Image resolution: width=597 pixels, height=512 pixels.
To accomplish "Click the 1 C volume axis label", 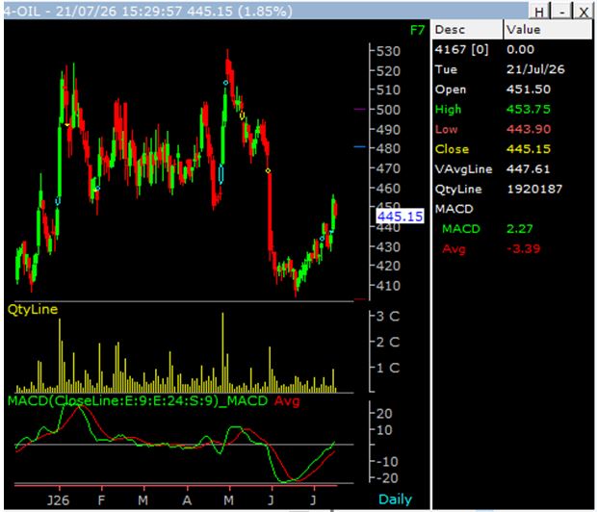I will [x=388, y=368].
